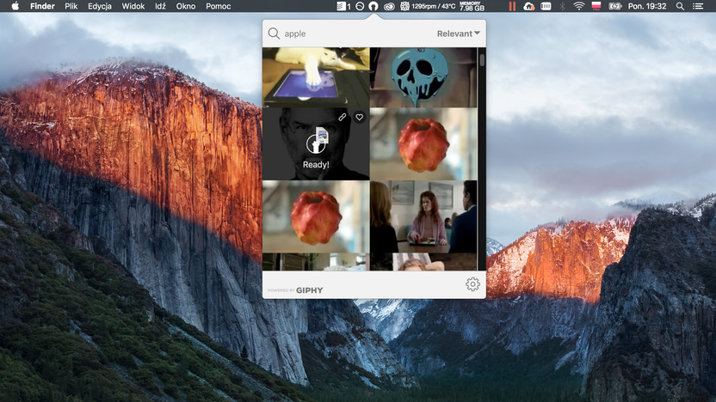Viewport: 716px width, 402px height.
Task: Favorite the Steve Jobs GIF with heart icon
Action: point(360,117)
